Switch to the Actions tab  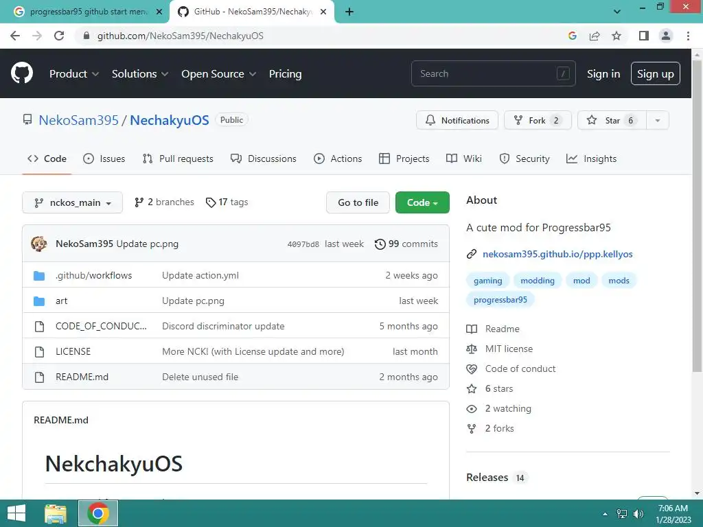[338, 159]
